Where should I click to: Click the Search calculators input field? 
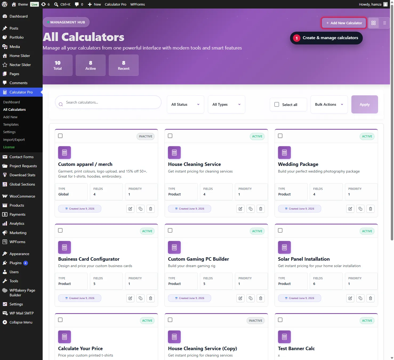tap(108, 102)
